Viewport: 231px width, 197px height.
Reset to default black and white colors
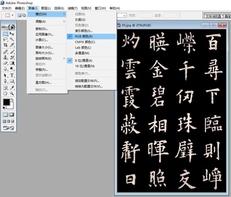click(4, 108)
